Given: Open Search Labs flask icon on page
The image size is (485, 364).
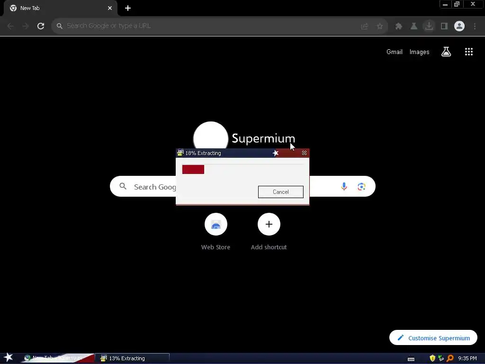Looking at the screenshot, I should click(x=446, y=52).
